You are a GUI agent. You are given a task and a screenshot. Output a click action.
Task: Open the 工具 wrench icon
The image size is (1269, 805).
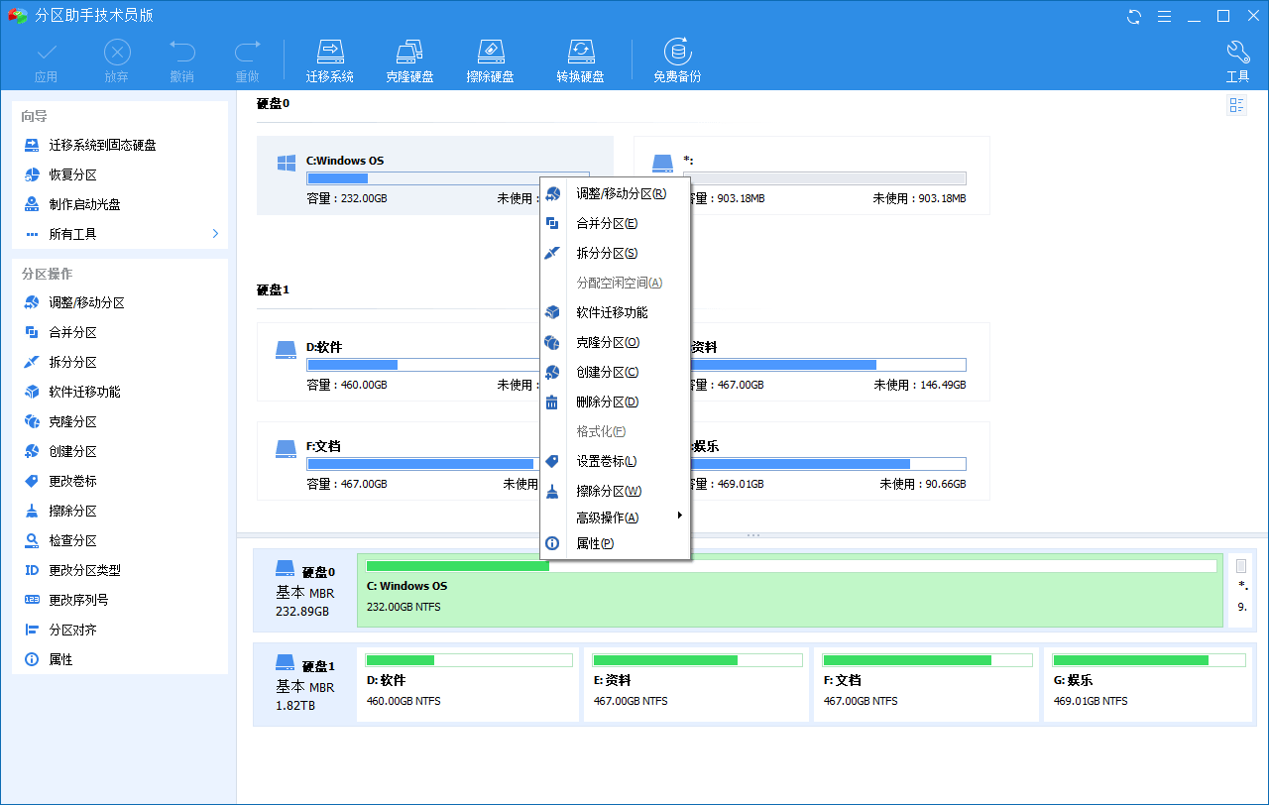click(1237, 60)
